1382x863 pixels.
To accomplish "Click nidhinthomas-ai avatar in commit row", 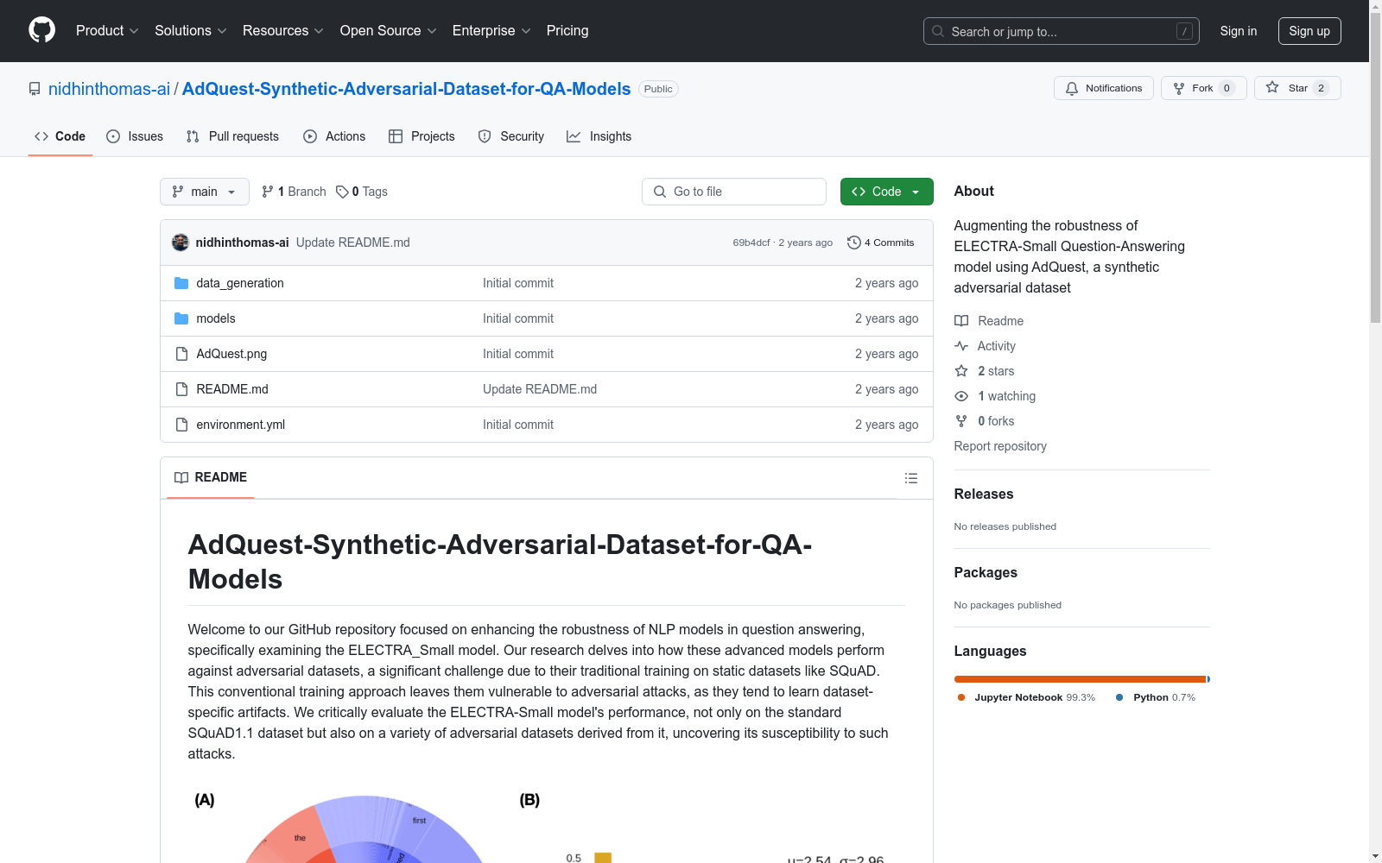I will click(181, 243).
